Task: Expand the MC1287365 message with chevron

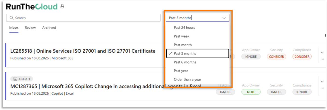Action: click(x=322, y=81)
